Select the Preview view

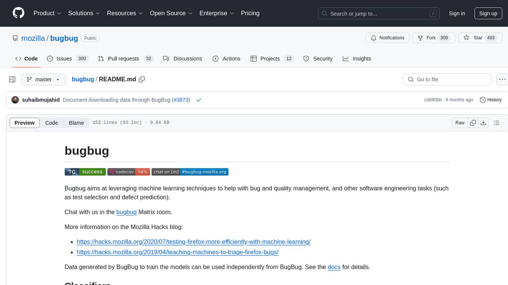[25, 123]
